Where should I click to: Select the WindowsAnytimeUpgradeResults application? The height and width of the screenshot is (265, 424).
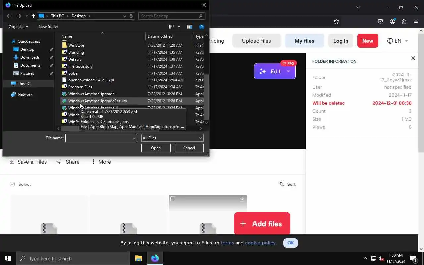(x=97, y=101)
